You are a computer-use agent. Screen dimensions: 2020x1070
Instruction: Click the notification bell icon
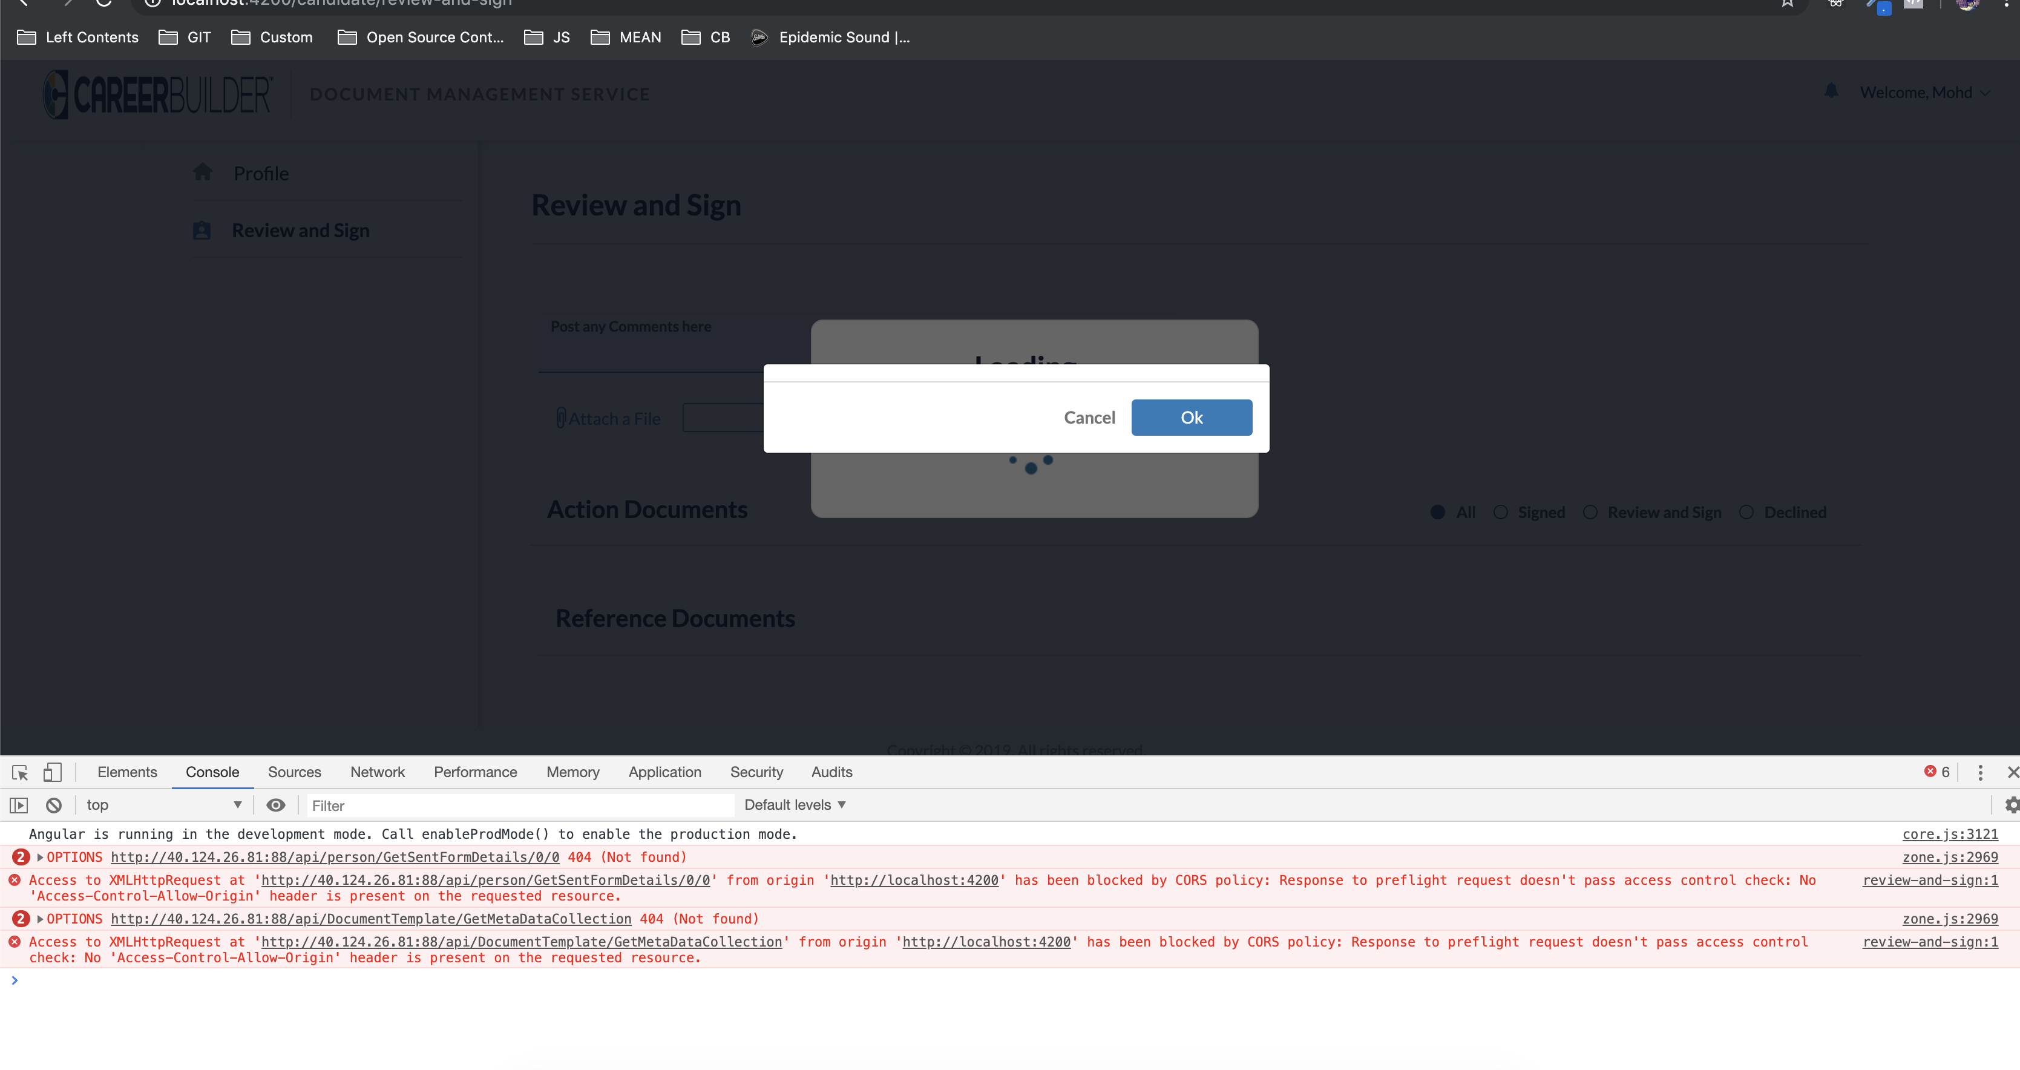(1832, 92)
